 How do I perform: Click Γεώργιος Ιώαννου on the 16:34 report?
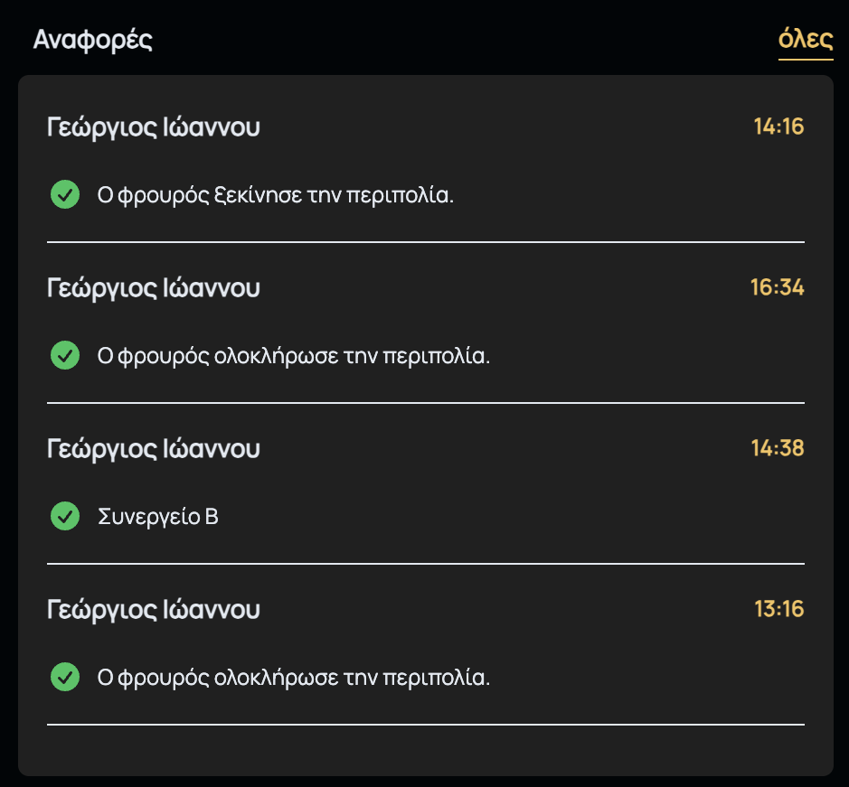pos(153,287)
